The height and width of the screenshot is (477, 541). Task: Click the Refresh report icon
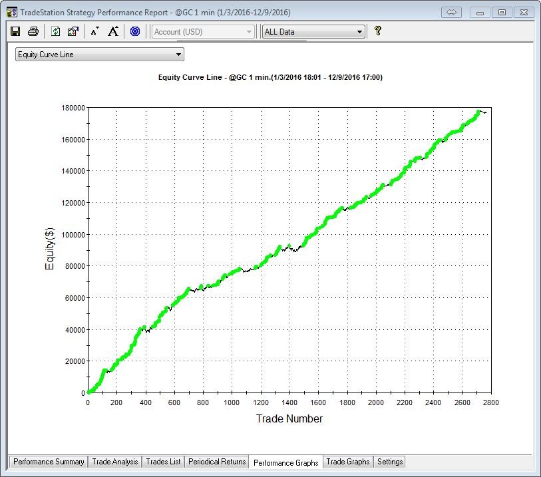(56, 31)
